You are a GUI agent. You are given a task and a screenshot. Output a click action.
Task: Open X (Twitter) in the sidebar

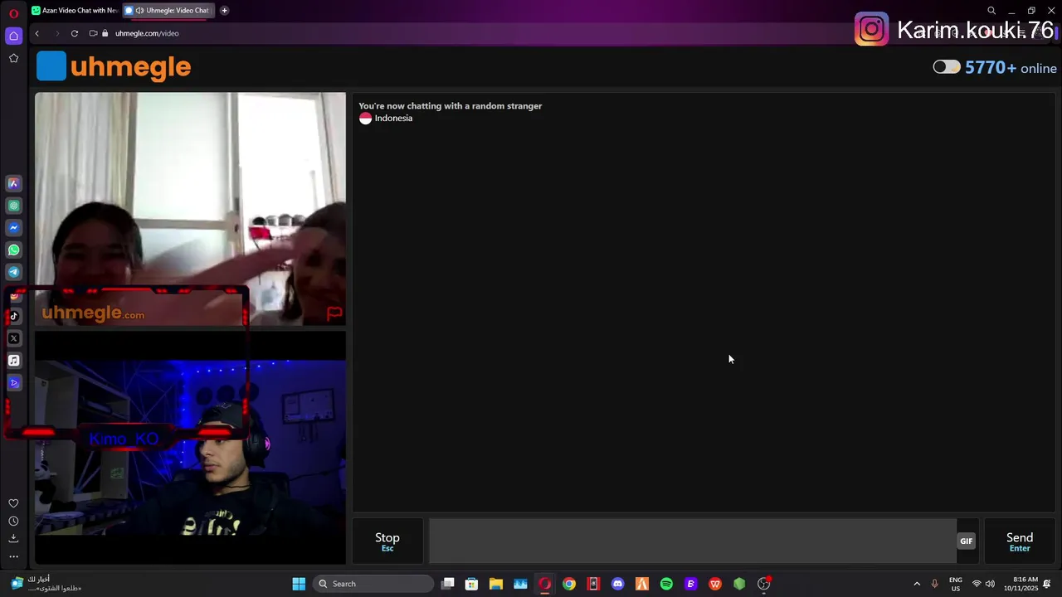(13, 338)
